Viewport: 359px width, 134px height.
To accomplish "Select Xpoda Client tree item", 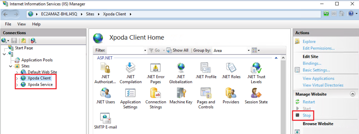I will click(39, 78).
